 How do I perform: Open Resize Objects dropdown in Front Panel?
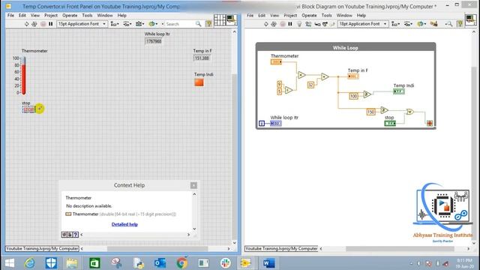click(140, 24)
